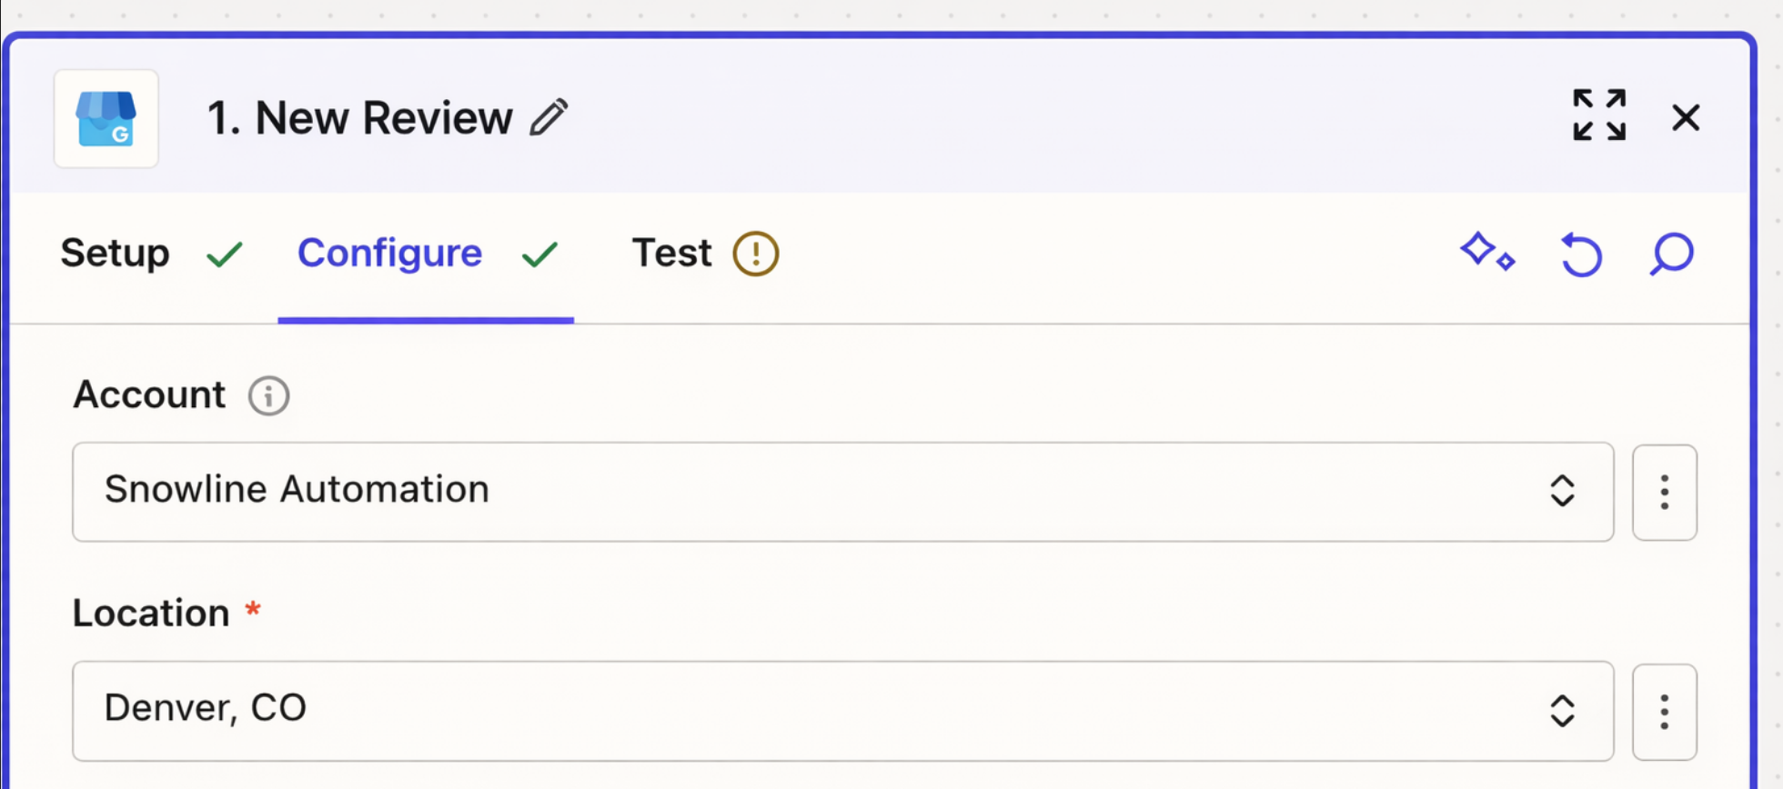
Task: Click the New Review step title
Action: tap(358, 116)
